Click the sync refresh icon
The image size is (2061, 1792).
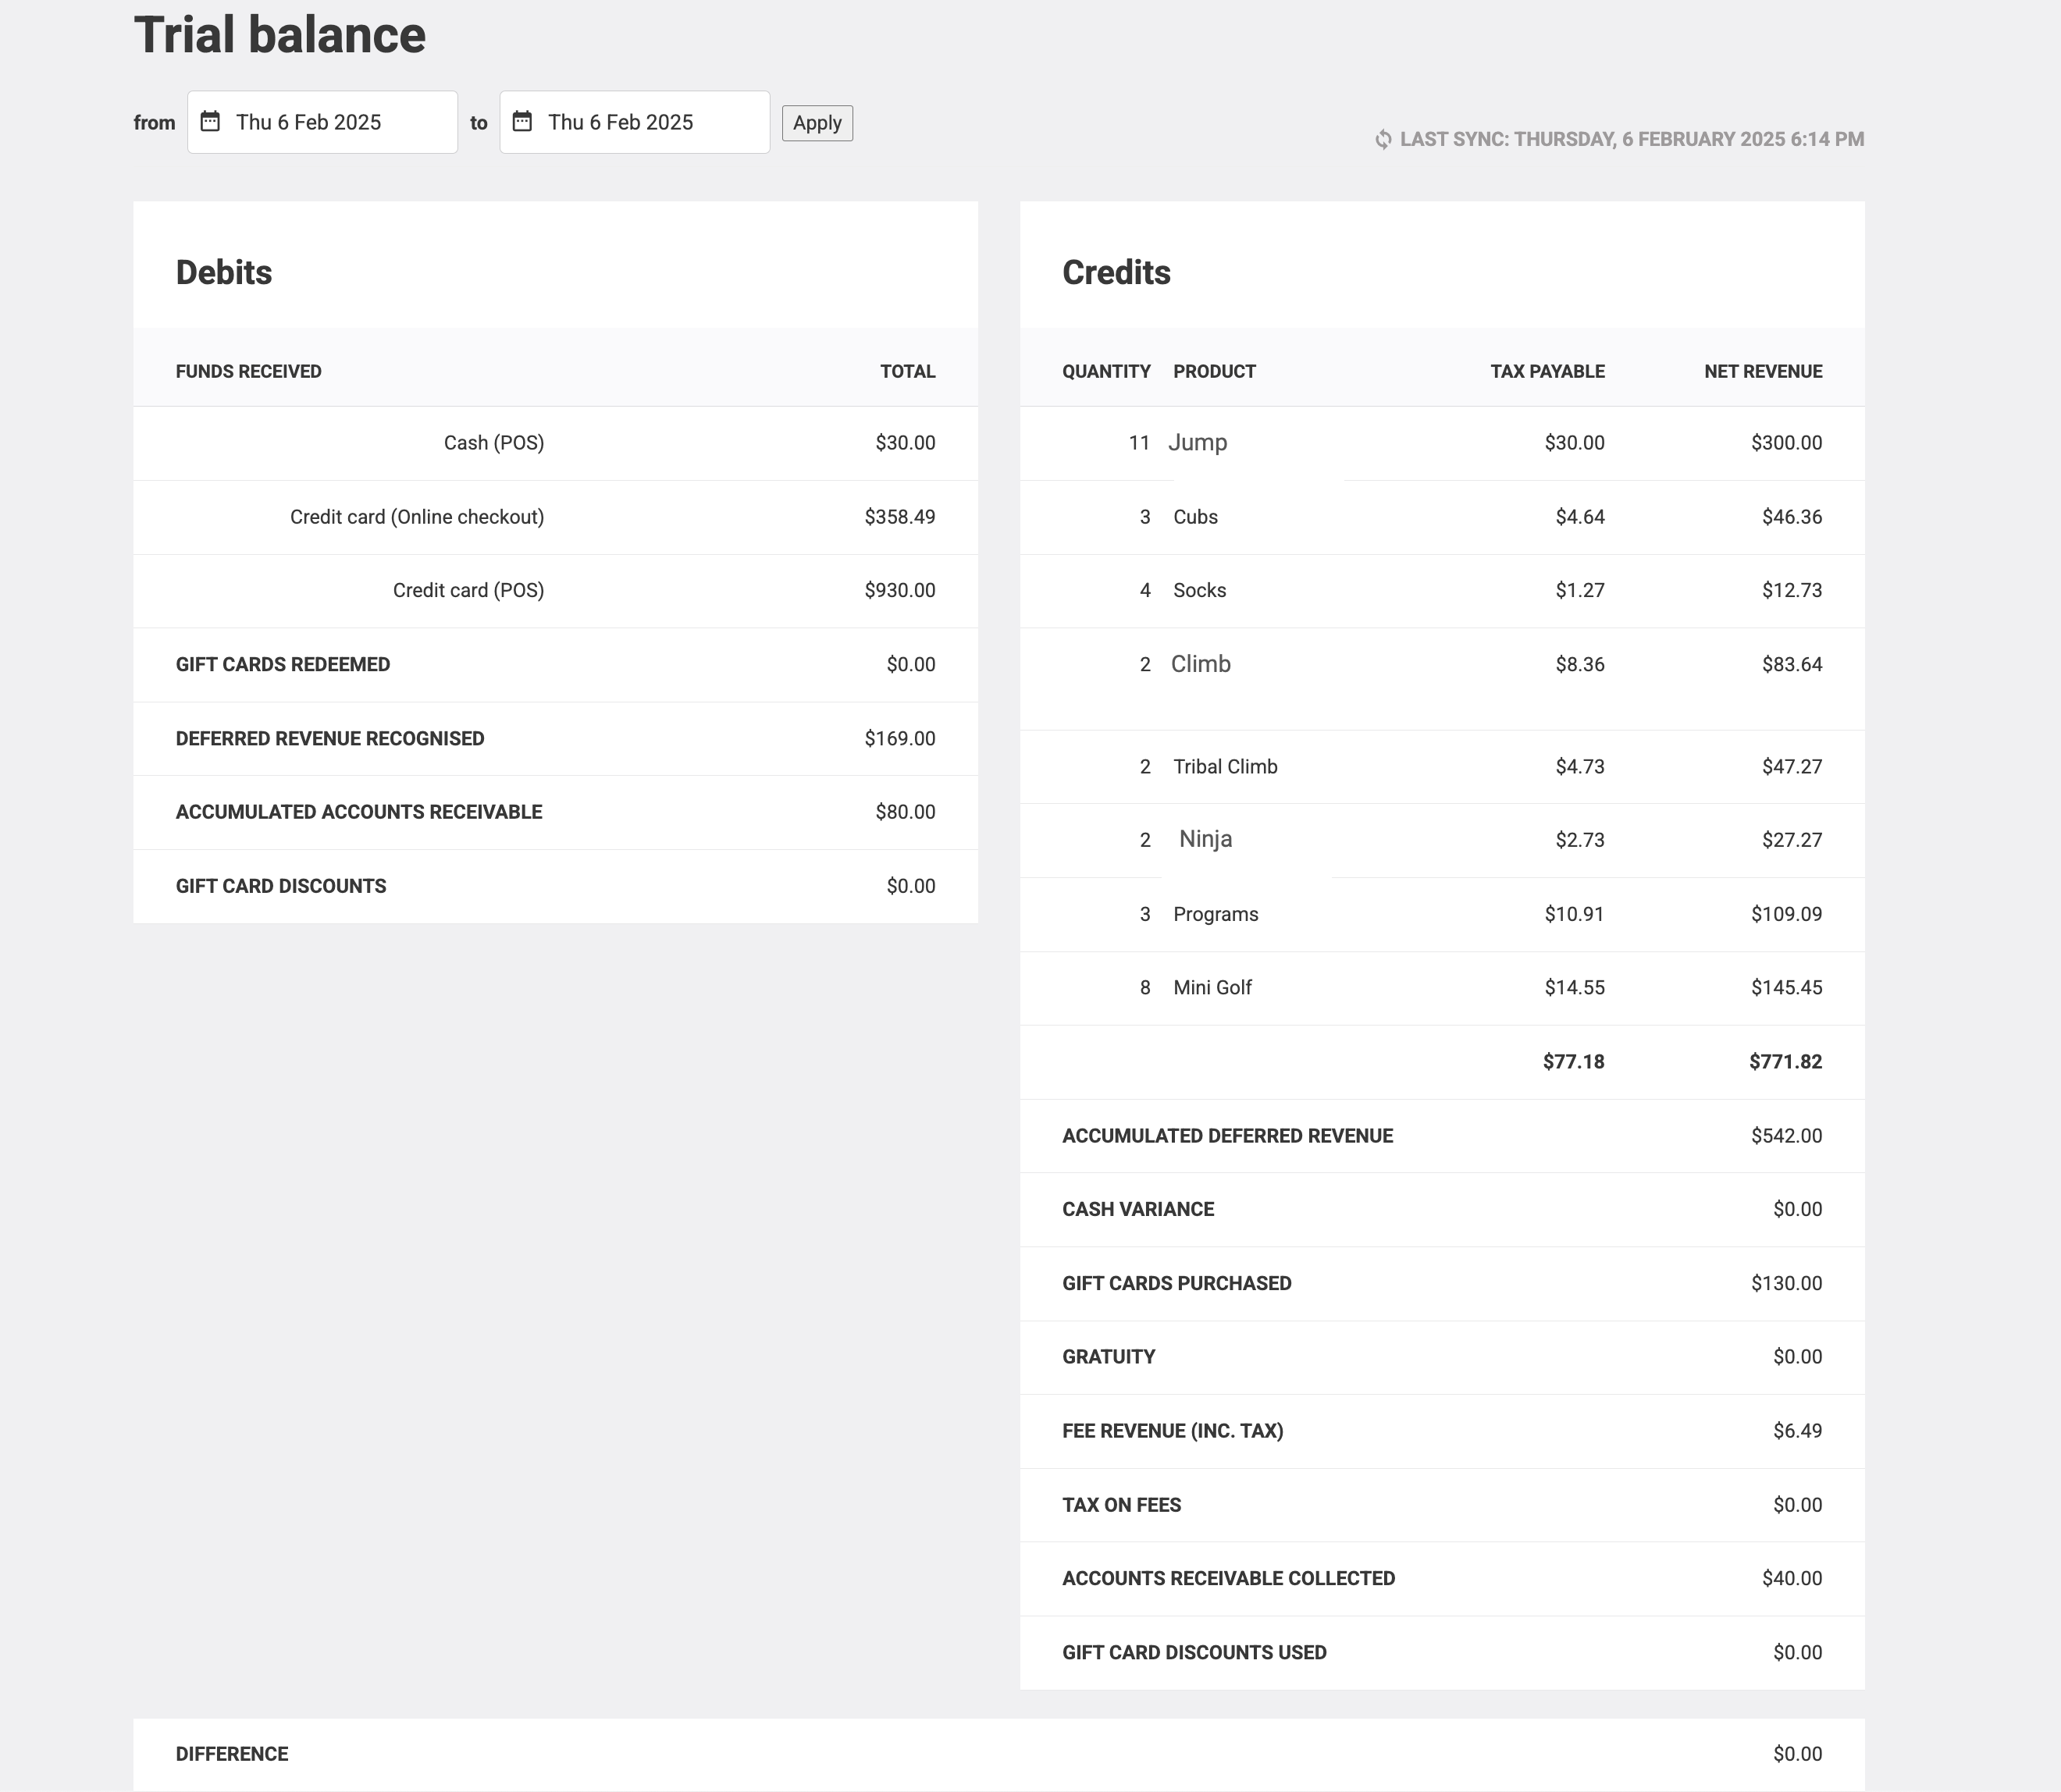(x=1383, y=139)
